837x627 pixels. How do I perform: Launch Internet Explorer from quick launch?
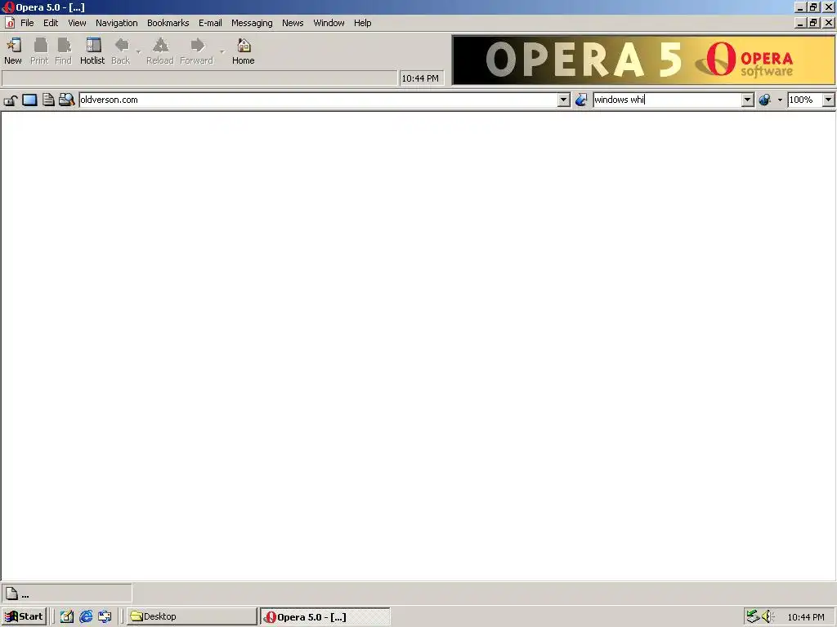(x=86, y=616)
